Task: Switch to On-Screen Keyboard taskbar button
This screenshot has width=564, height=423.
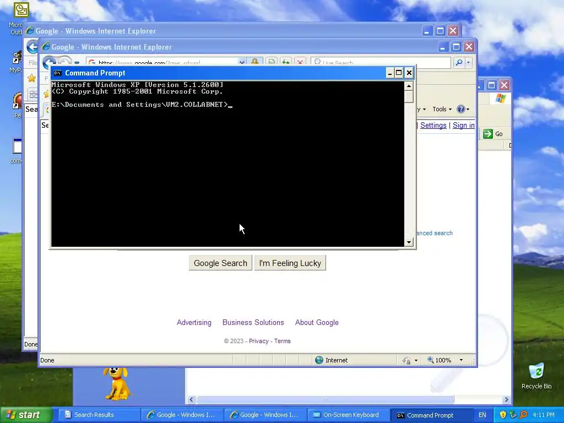Action: point(348,415)
